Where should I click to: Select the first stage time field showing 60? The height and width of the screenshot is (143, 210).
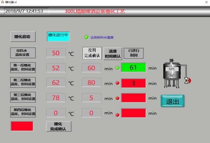pos(91,68)
